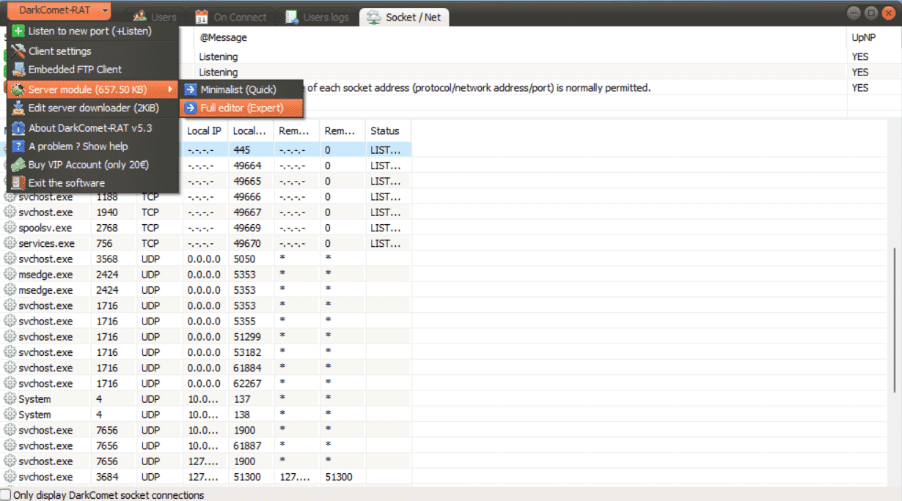The height and width of the screenshot is (501, 902).
Task: Click the arrow icon beside Full editor (Expert)
Action: coord(191,108)
